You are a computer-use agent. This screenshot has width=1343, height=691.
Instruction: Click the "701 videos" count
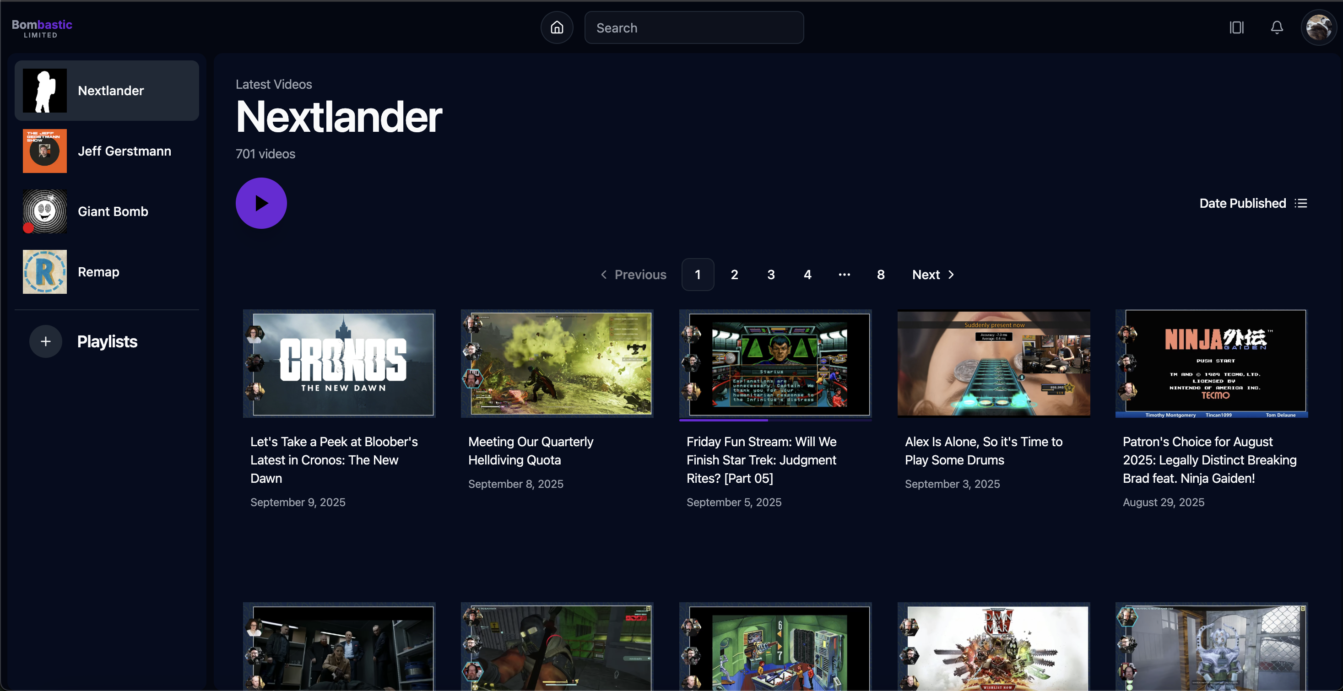(265, 154)
